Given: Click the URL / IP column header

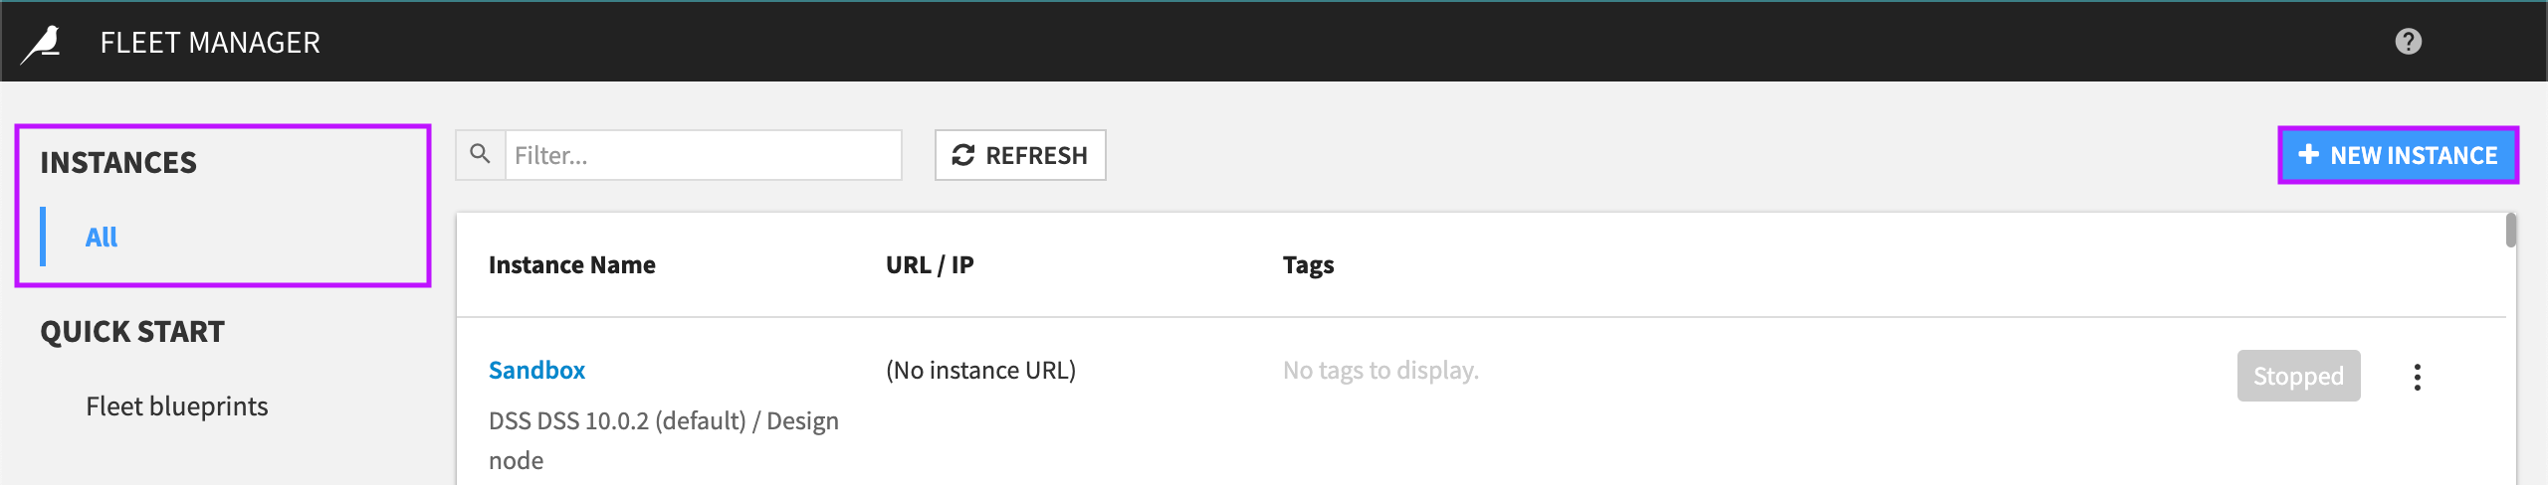Looking at the screenshot, I should coord(930,265).
